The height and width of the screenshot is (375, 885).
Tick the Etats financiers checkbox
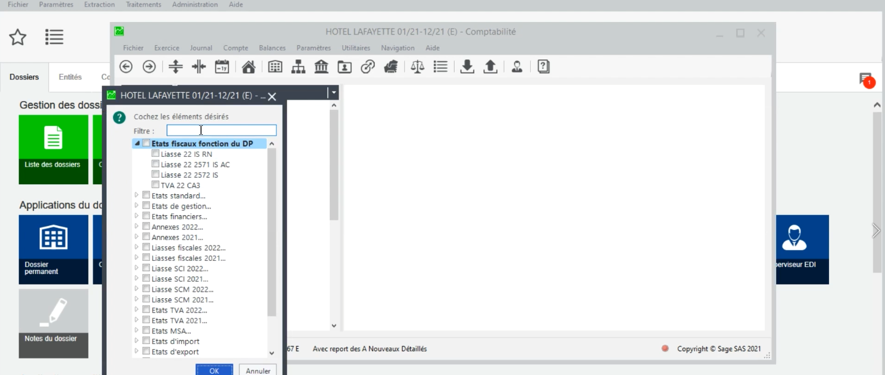click(x=146, y=216)
